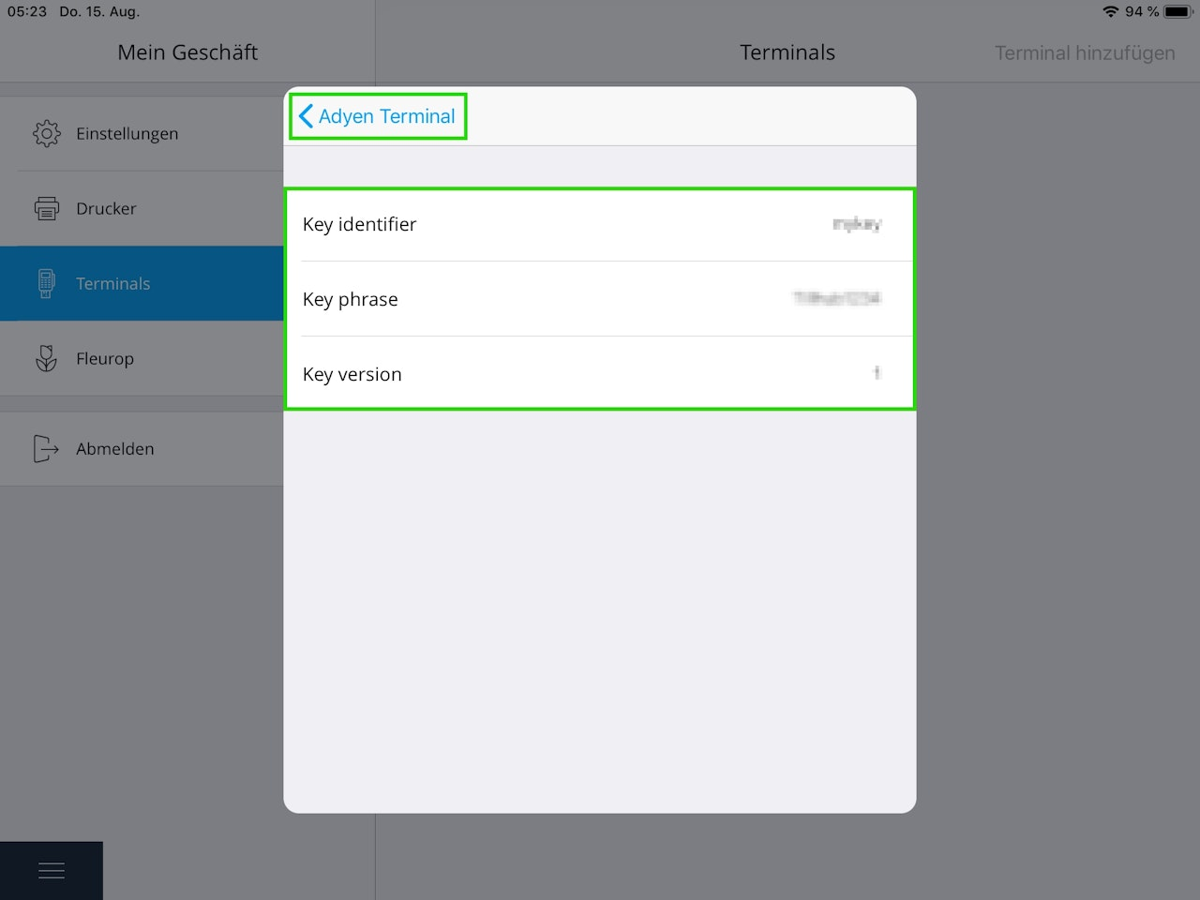Open Einstellungen in the sidebar
Image resolution: width=1200 pixels, height=900 pixels.
click(142, 133)
